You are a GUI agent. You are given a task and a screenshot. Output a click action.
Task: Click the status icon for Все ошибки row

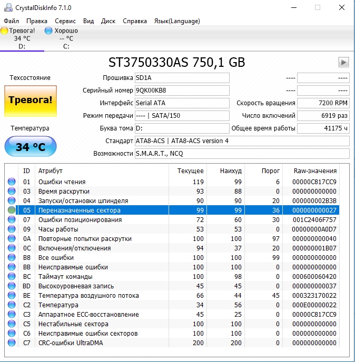click(x=12, y=257)
